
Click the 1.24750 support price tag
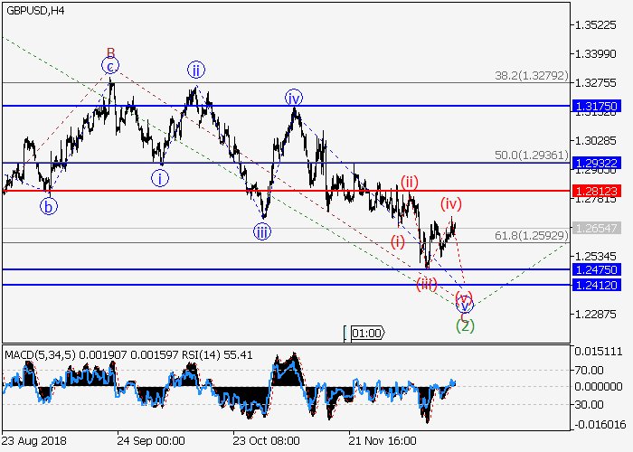tap(595, 269)
